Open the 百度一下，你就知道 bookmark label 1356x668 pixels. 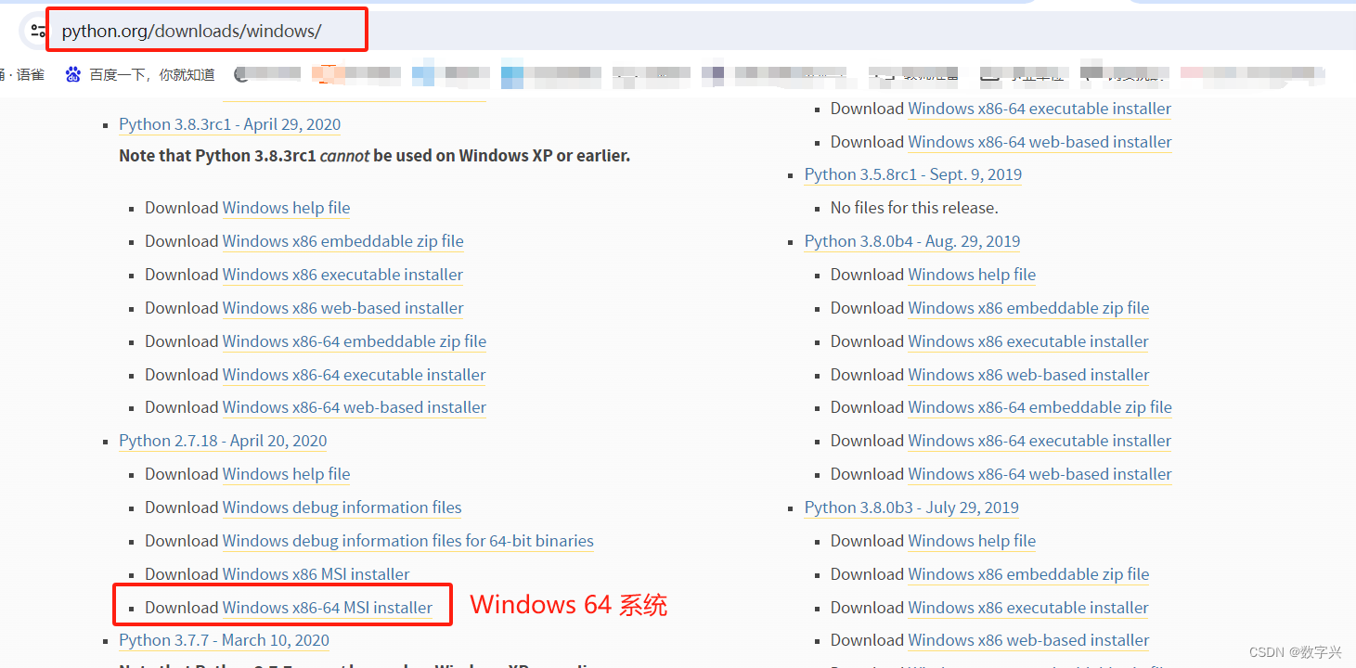tap(152, 74)
